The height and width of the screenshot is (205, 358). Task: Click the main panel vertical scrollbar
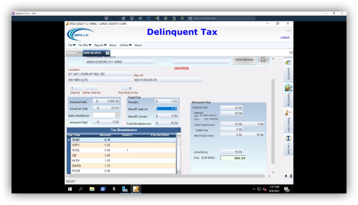click(273, 122)
